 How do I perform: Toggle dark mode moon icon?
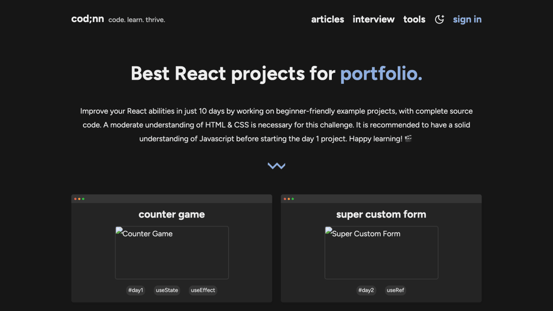click(439, 19)
